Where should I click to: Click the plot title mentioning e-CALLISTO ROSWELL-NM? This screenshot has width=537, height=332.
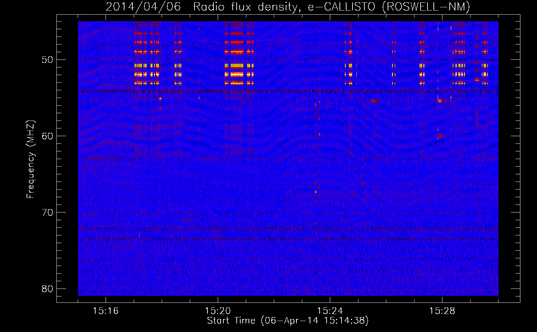click(288, 7)
